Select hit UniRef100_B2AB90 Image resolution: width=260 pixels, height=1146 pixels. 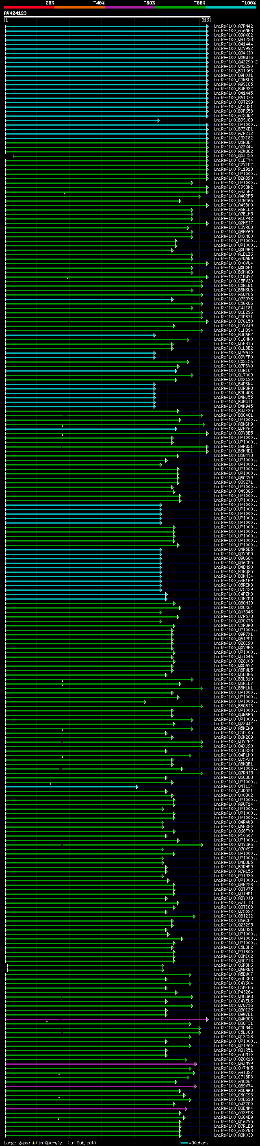(233, 178)
